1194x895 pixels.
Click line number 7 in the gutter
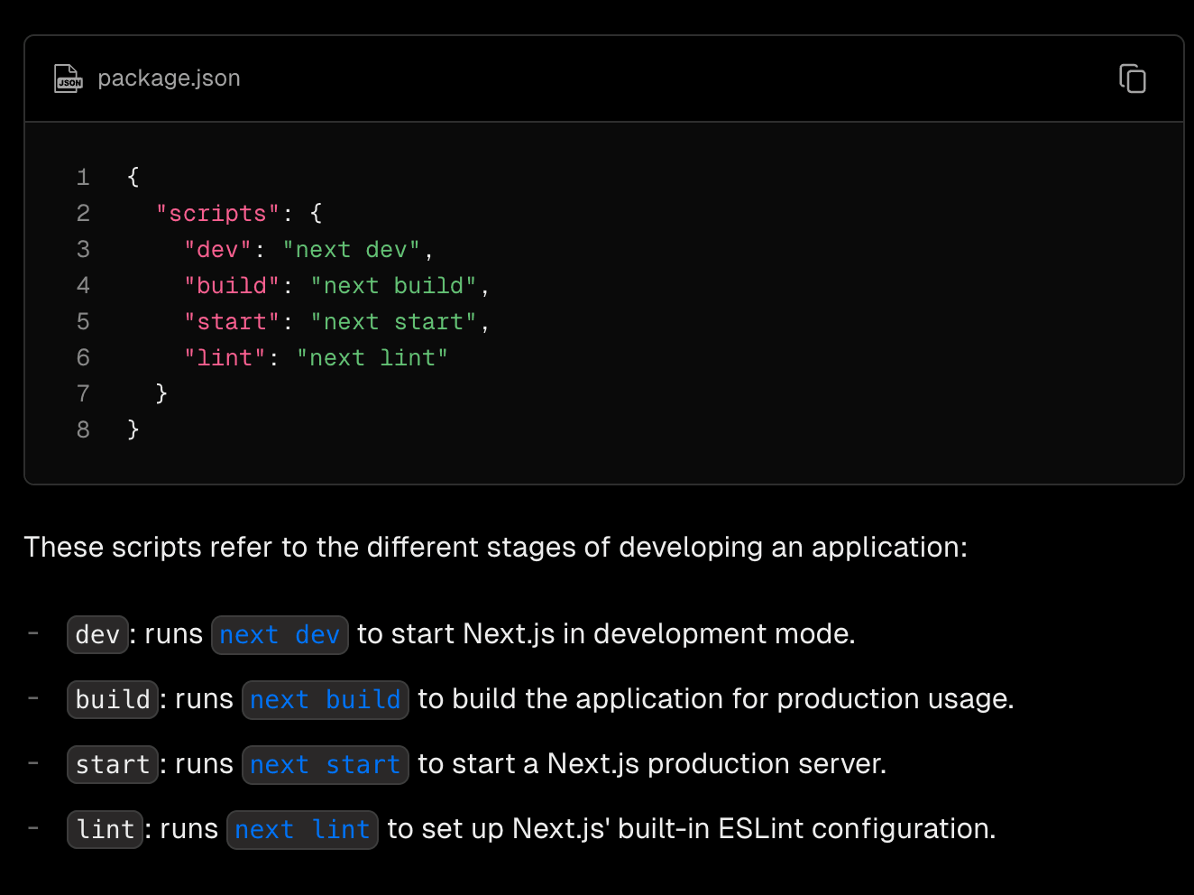click(83, 393)
